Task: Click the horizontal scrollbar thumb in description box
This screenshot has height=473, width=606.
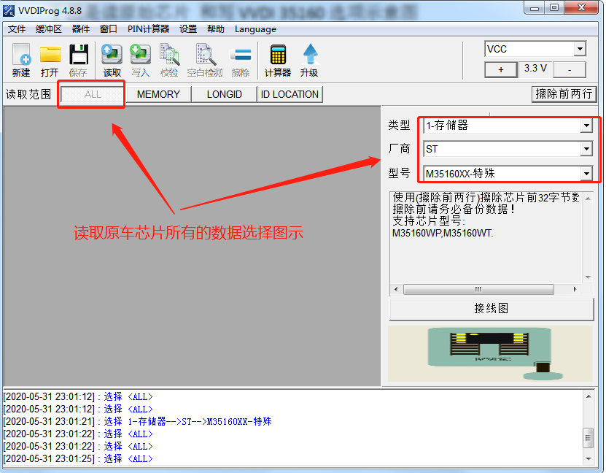Action: tap(478, 289)
